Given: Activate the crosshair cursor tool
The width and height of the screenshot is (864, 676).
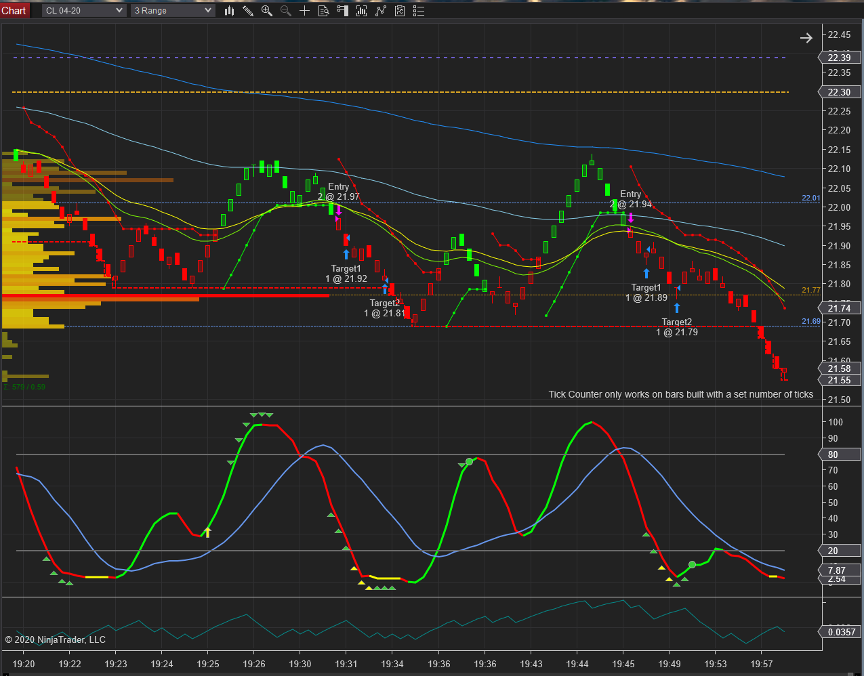Looking at the screenshot, I should point(305,11).
